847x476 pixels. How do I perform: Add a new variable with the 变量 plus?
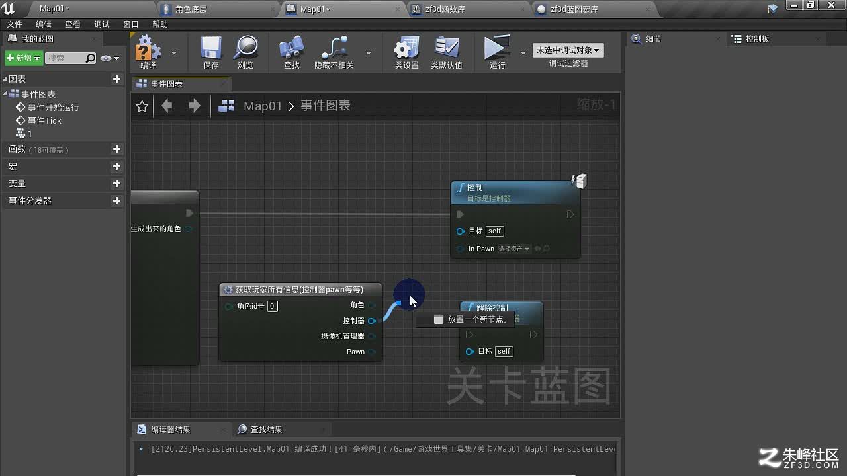point(116,183)
